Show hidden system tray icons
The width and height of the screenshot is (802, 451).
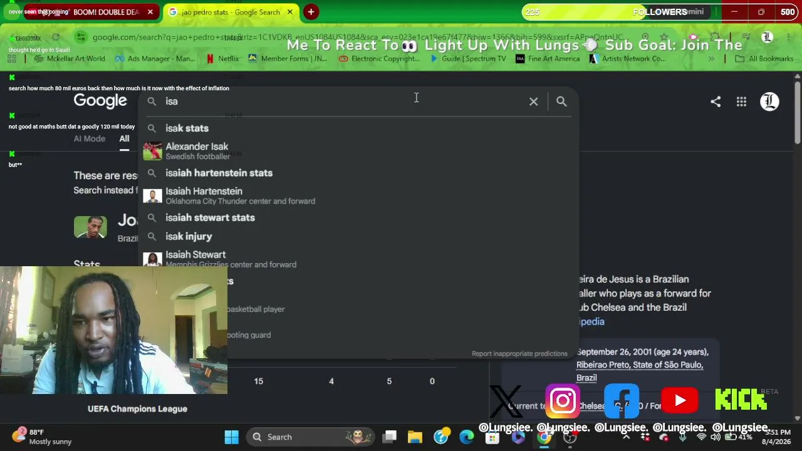[x=627, y=437]
